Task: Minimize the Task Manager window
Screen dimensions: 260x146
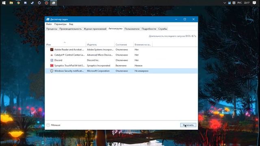Action: [176, 19]
